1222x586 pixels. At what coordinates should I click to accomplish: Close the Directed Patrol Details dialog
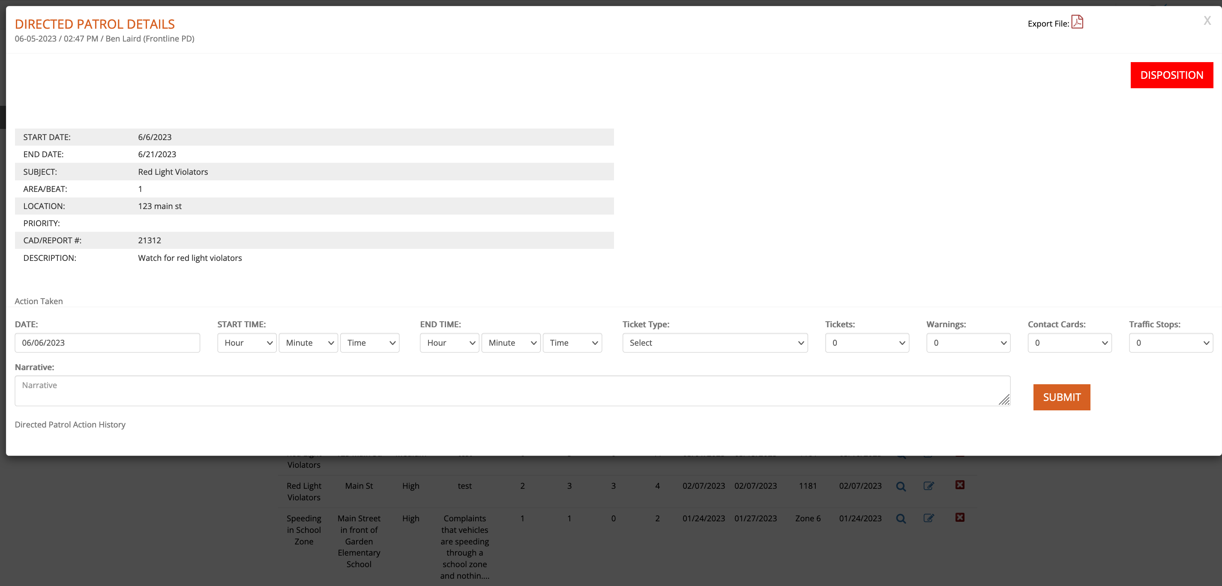coord(1207,21)
